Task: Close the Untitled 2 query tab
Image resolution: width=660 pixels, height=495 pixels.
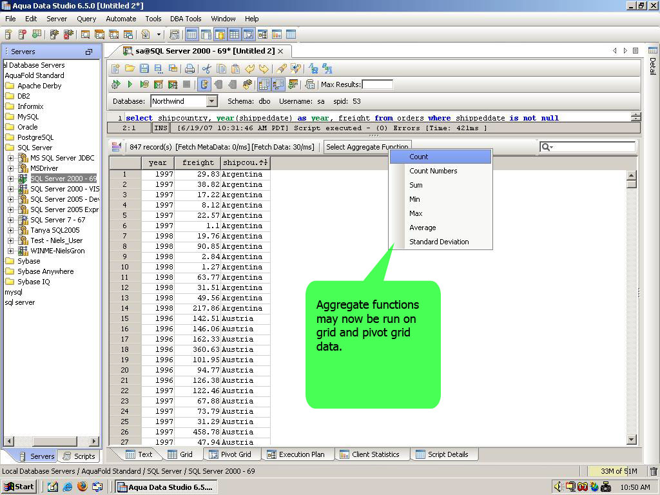Action: click(280, 52)
